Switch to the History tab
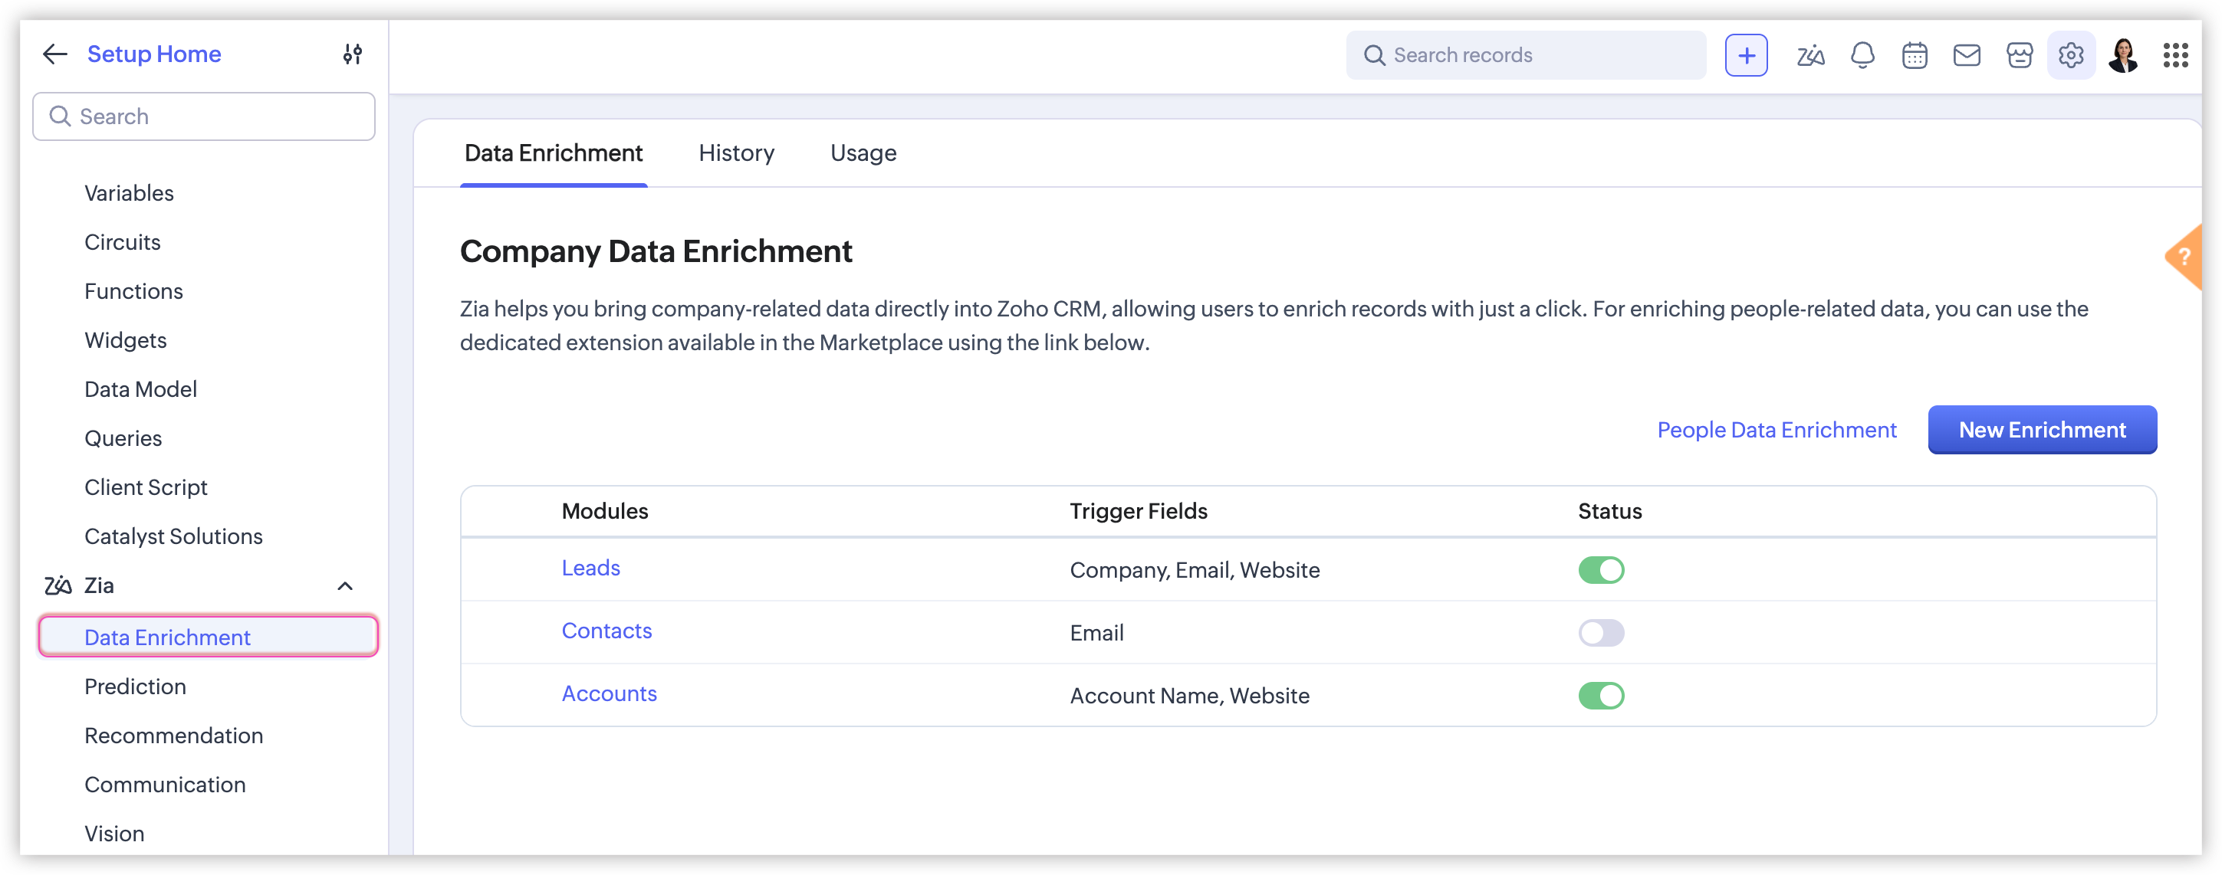Image resolution: width=2222 pixels, height=875 pixels. pyautogui.click(x=736, y=153)
